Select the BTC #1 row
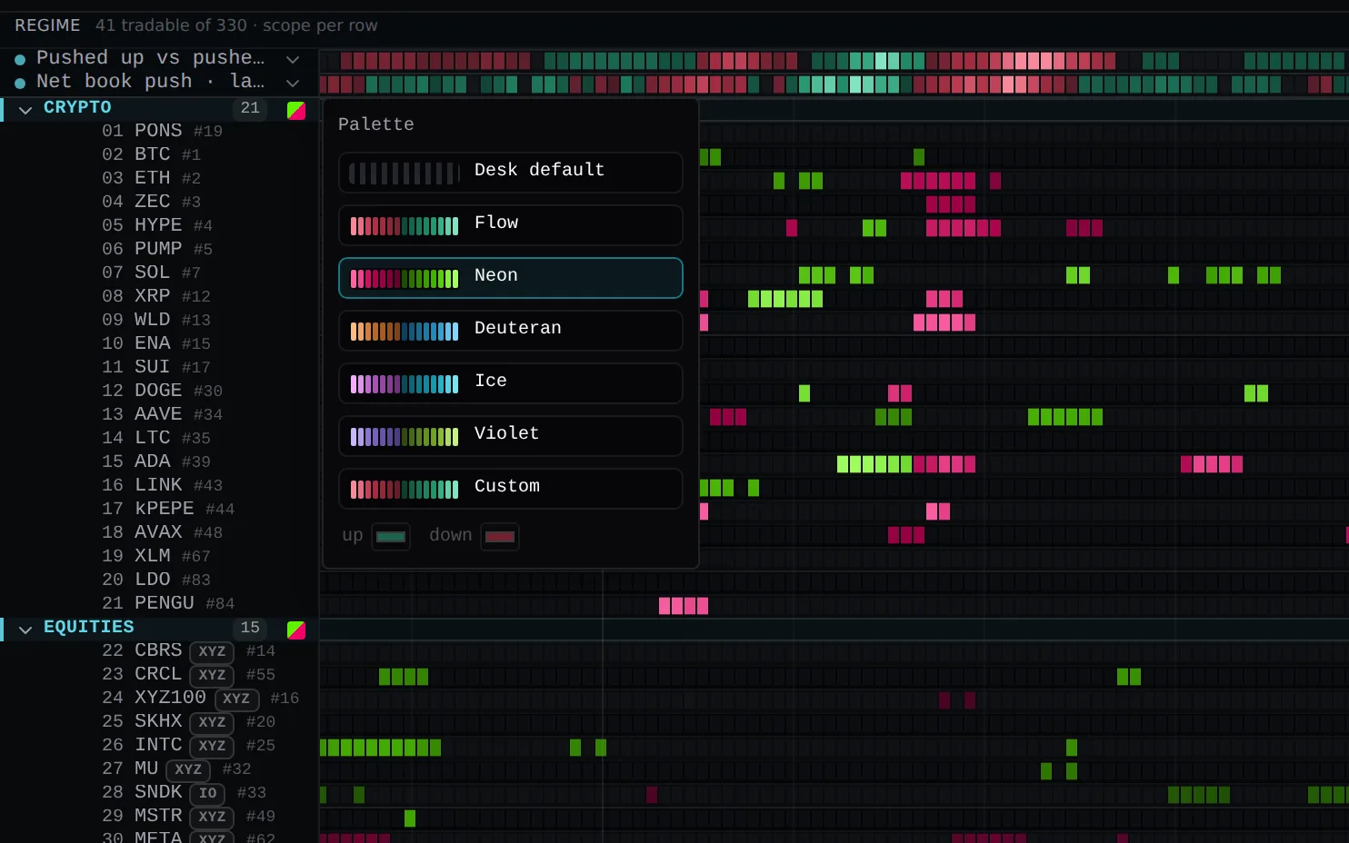This screenshot has width=1349, height=843. pyautogui.click(x=160, y=154)
